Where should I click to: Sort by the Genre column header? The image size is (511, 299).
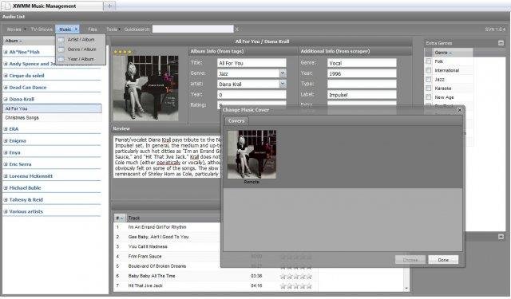click(453, 53)
